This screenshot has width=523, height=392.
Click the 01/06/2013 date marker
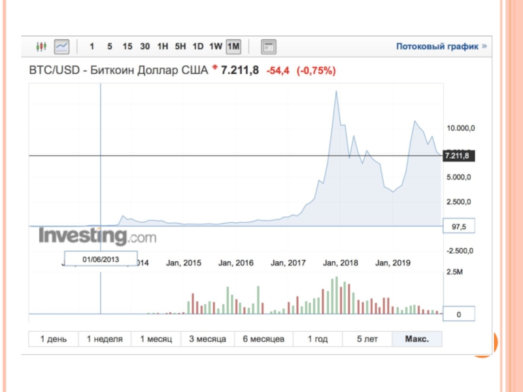pyautogui.click(x=100, y=259)
